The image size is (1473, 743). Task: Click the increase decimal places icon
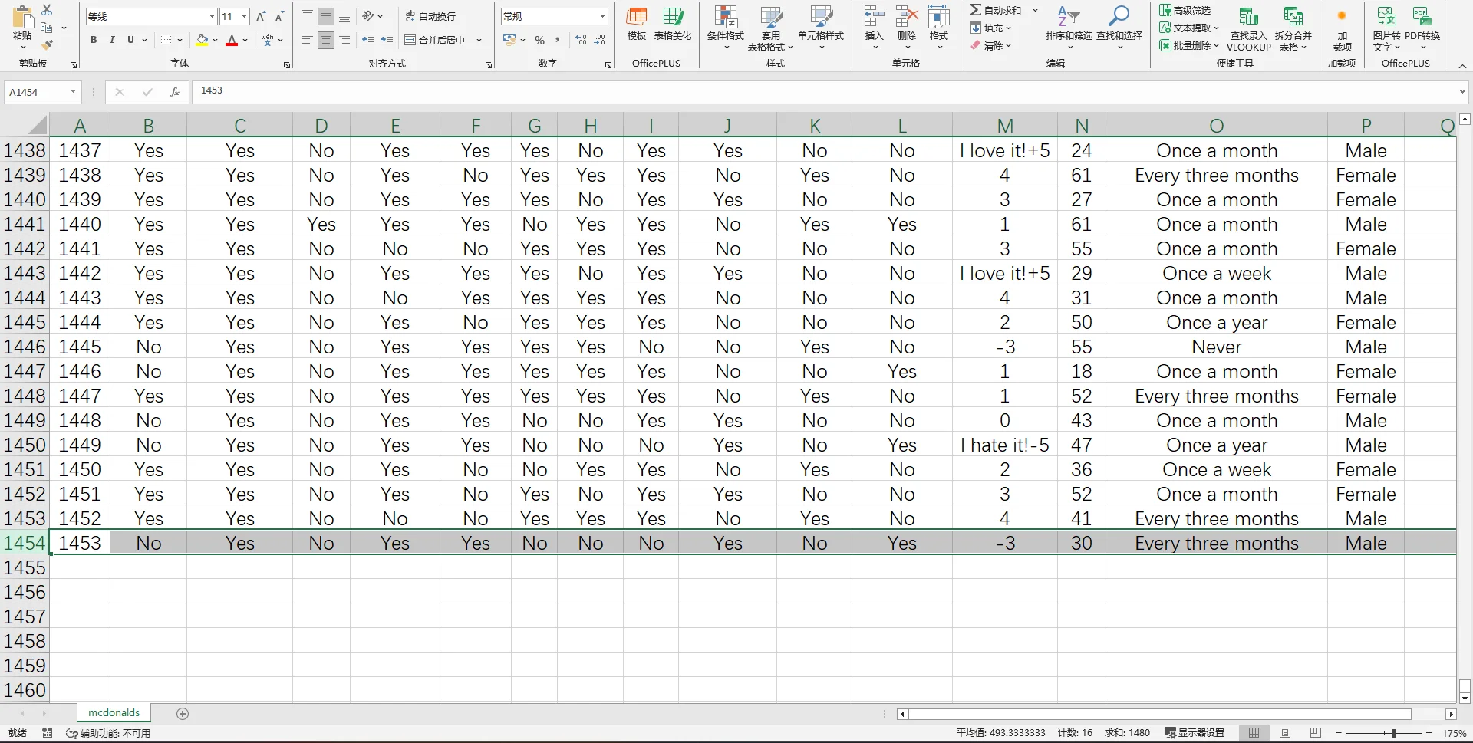click(581, 40)
